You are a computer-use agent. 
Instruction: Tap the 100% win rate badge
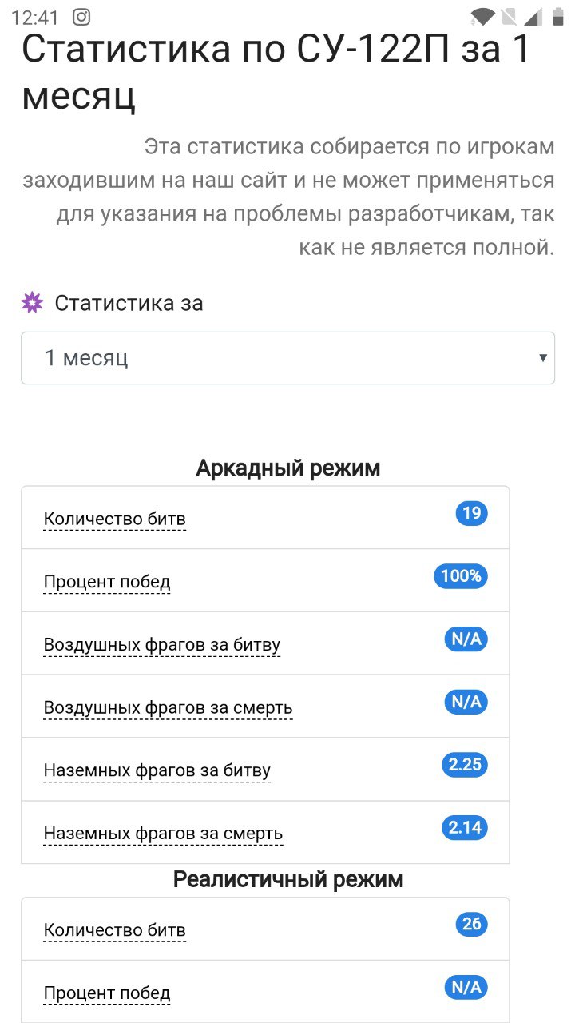(x=461, y=576)
